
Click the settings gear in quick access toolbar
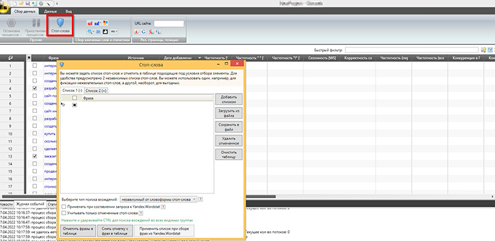[41, 3]
